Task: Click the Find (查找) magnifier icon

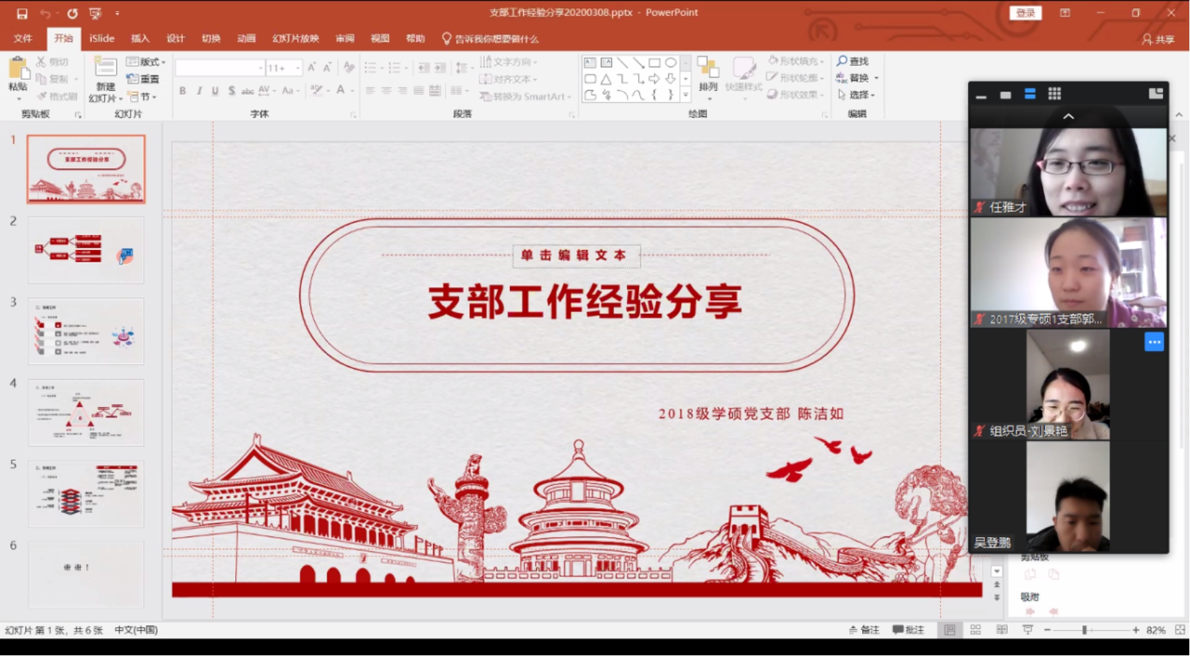Action: tap(842, 61)
